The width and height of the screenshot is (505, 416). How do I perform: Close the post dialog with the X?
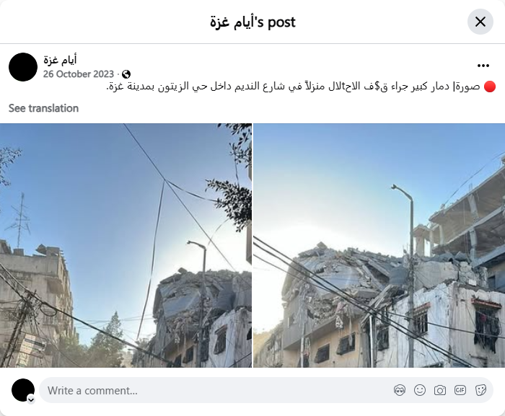480,22
